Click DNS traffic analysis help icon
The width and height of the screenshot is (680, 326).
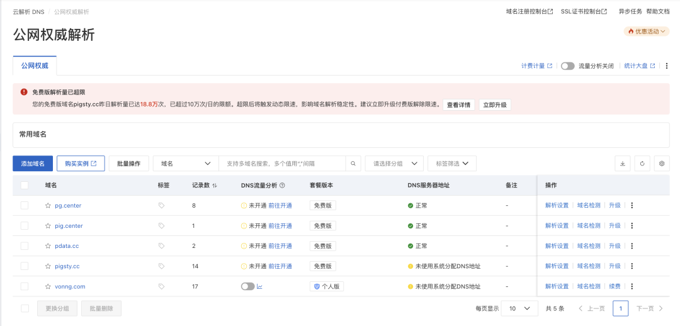click(282, 185)
